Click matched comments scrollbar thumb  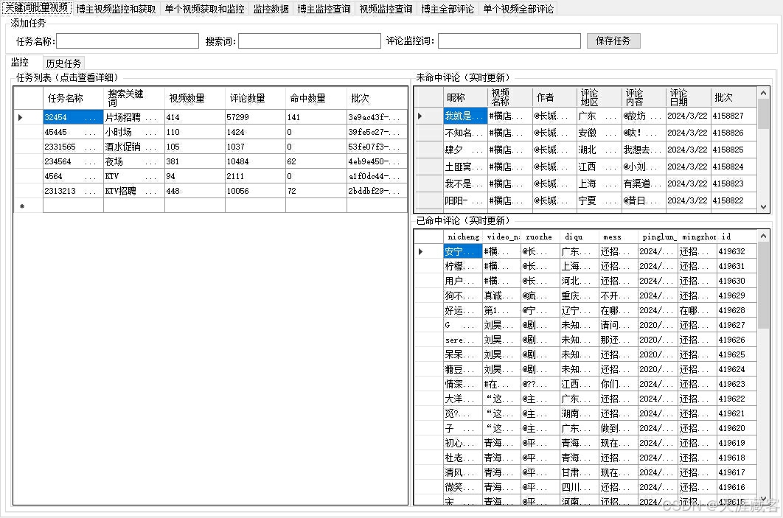click(x=763, y=286)
